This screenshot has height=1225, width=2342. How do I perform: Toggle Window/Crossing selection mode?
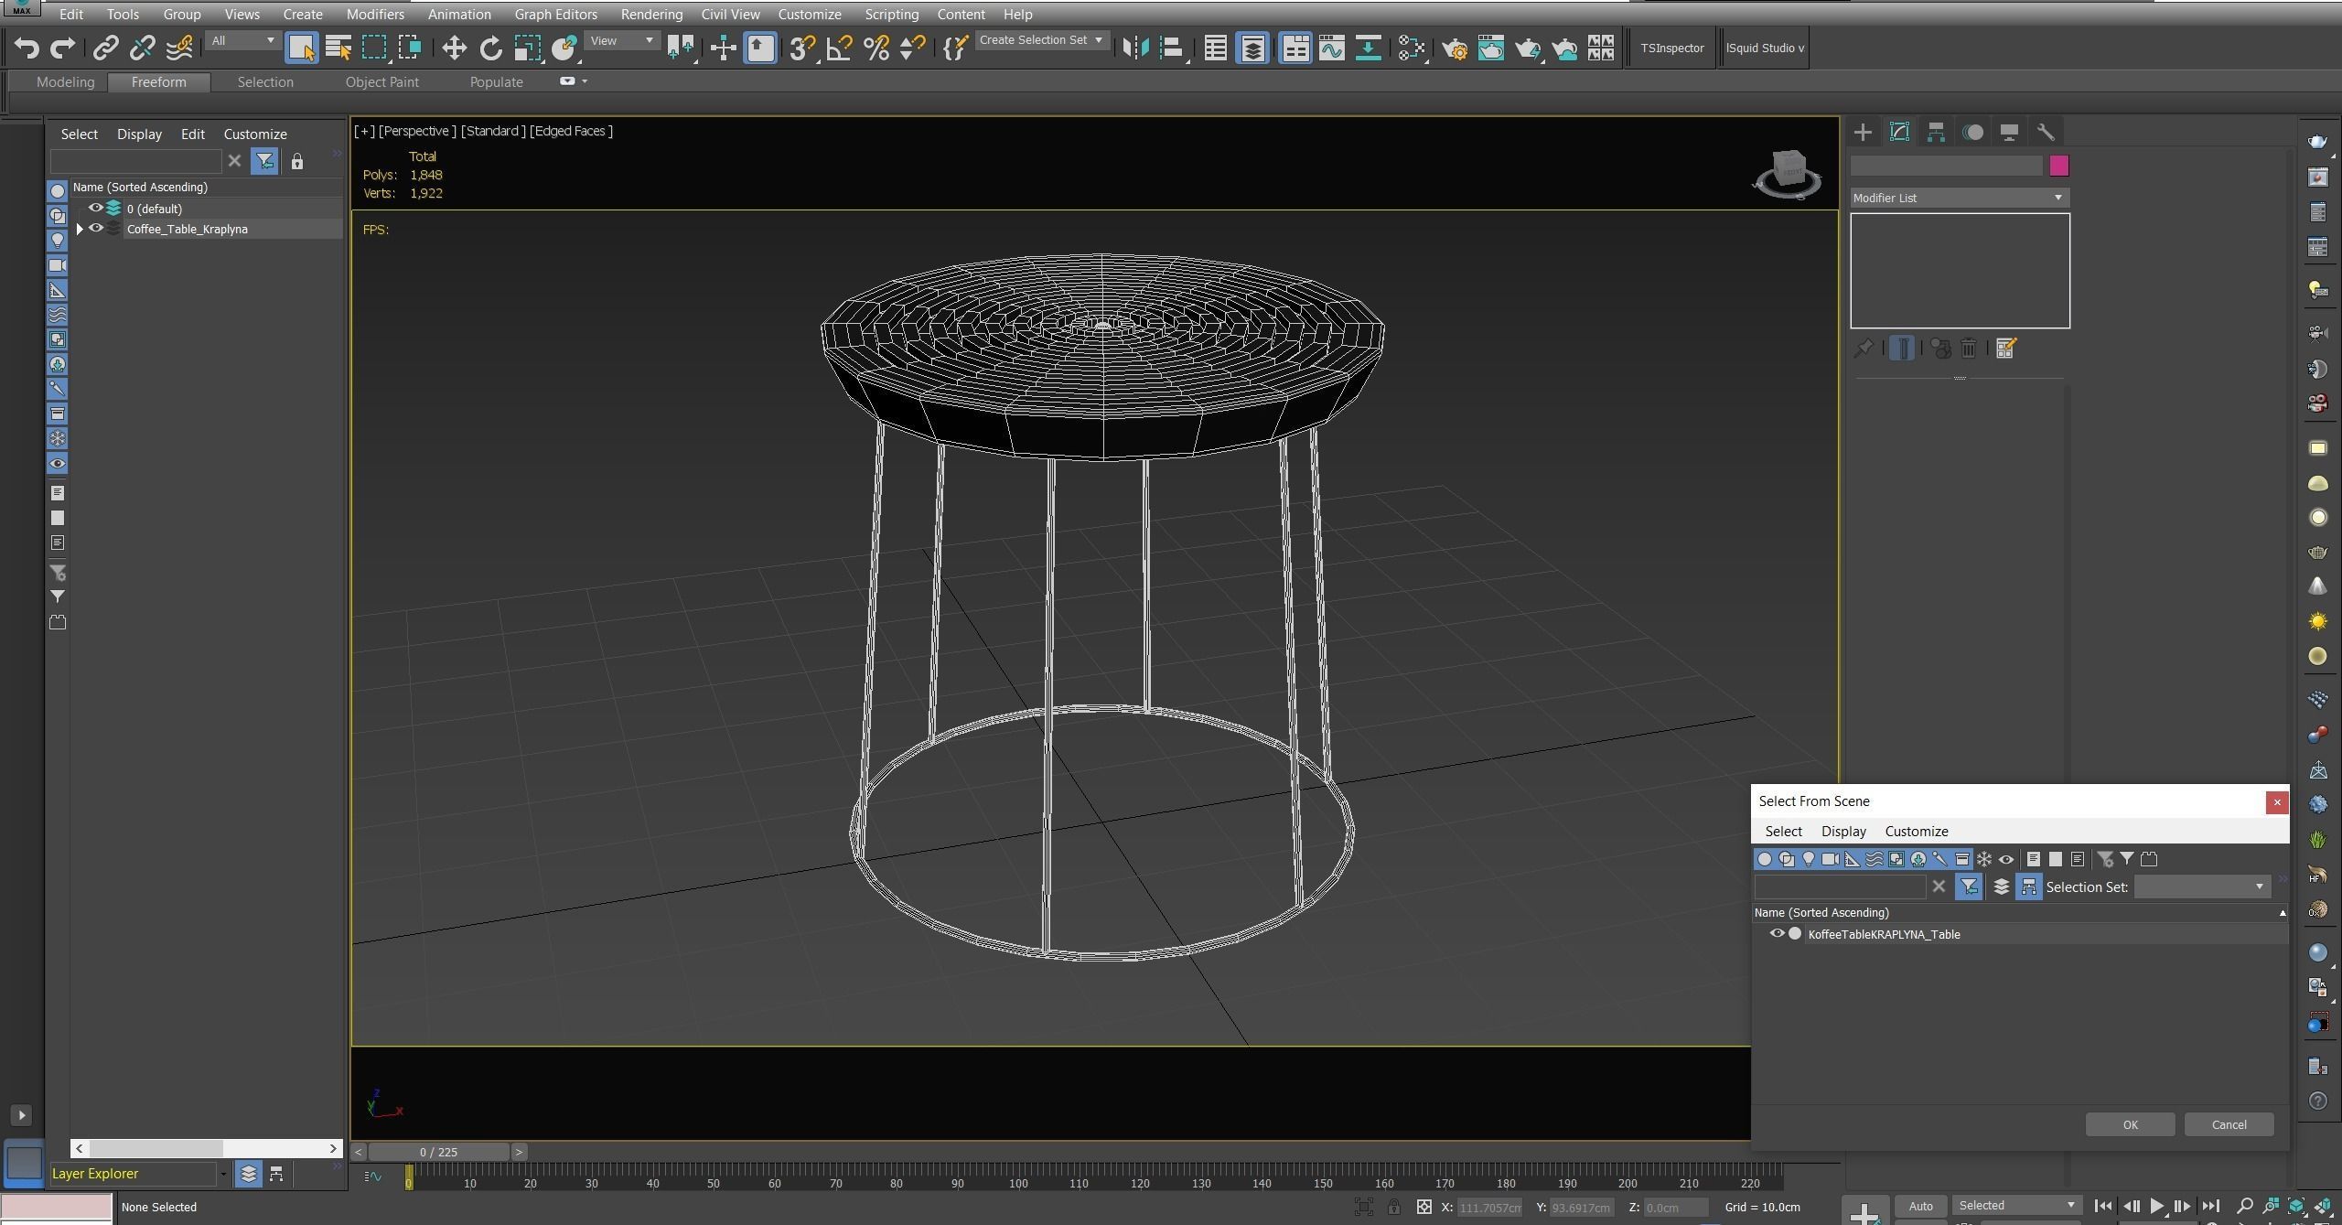(410, 48)
